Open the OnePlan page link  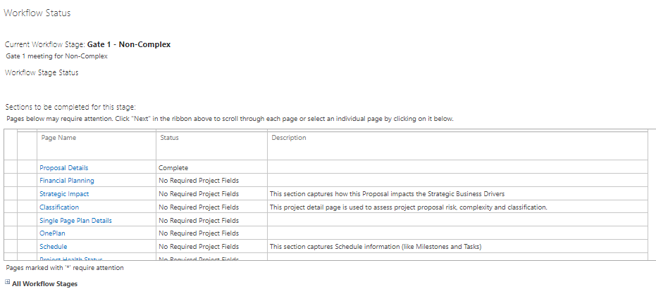pyautogui.click(x=52, y=233)
